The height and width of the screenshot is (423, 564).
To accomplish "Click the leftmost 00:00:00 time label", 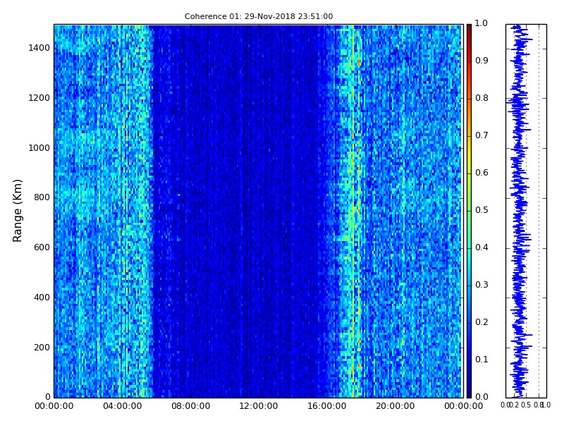I will pos(54,406).
